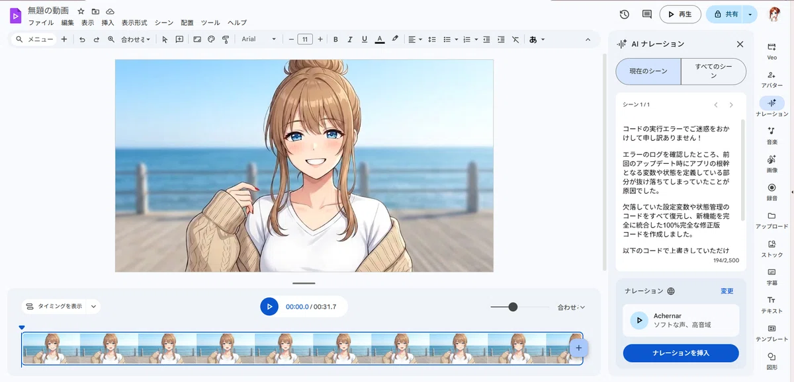Click the text color A swatch

(380, 40)
